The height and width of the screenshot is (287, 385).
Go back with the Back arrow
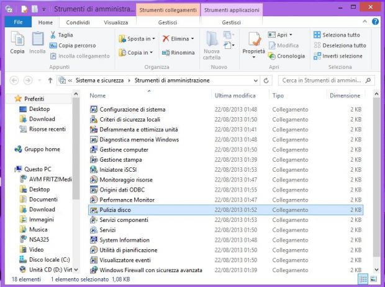point(14,81)
